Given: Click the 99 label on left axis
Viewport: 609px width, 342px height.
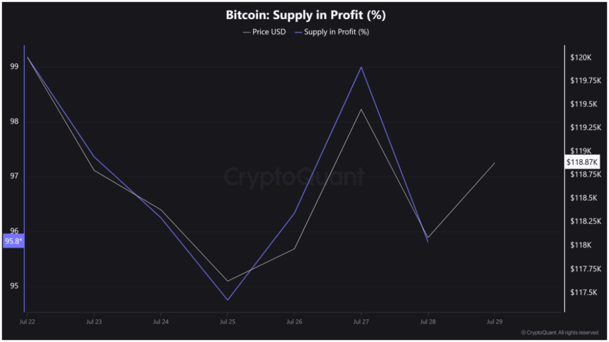Looking at the screenshot, I should tap(14, 67).
